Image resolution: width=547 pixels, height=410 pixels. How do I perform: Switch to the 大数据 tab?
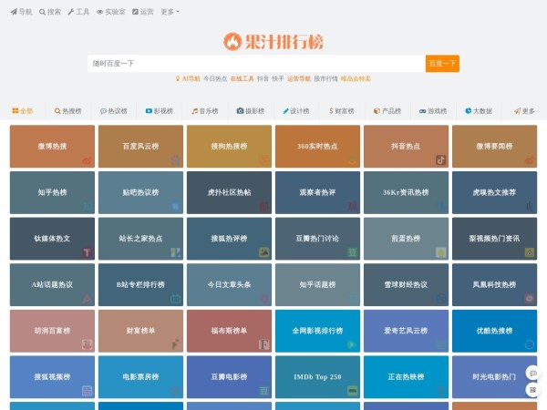click(x=479, y=111)
